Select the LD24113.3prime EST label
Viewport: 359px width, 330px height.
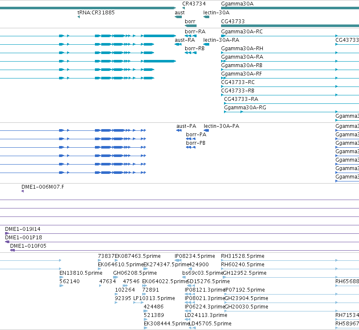click(x=206, y=315)
